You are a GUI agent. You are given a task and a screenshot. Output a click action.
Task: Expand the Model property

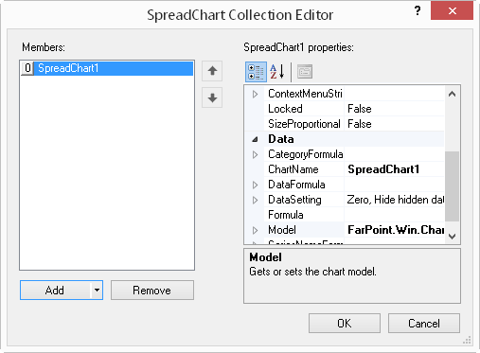click(255, 230)
